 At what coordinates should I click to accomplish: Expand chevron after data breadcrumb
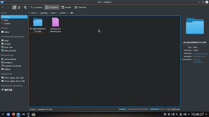click(x=57, y=13)
